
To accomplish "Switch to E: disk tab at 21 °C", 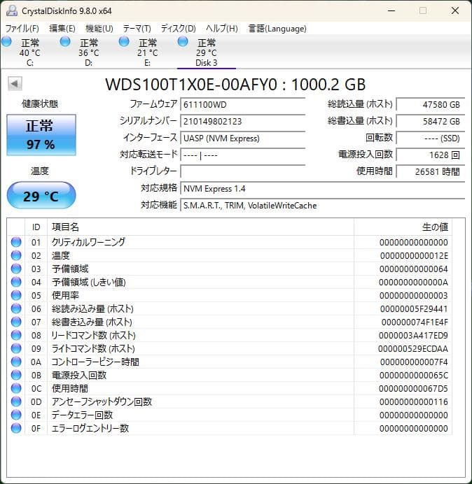I will click(x=148, y=52).
